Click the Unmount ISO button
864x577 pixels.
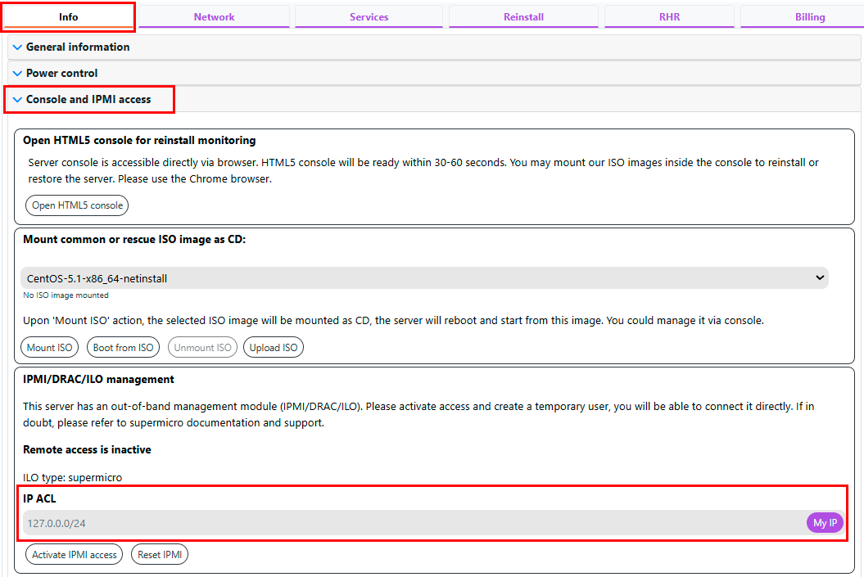click(202, 348)
